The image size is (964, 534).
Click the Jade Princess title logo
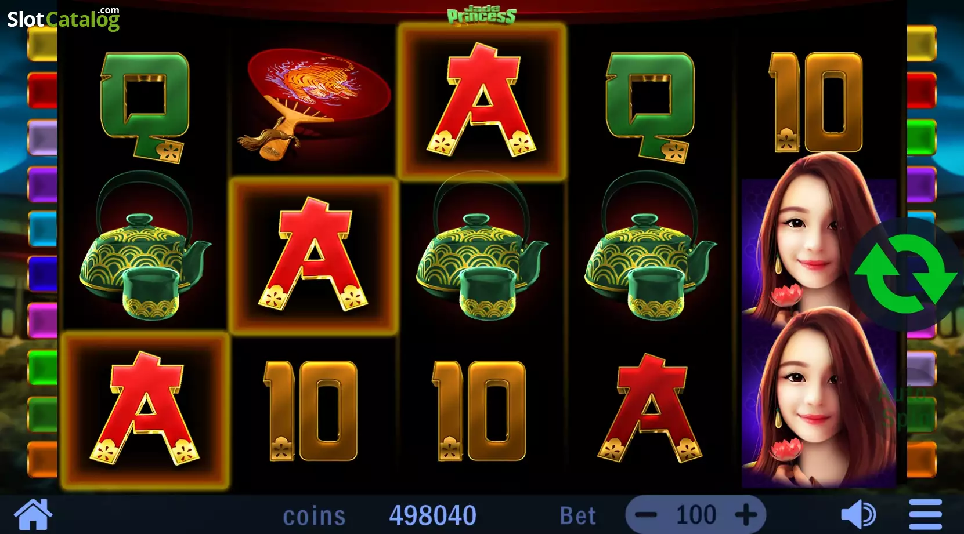(482, 15)
